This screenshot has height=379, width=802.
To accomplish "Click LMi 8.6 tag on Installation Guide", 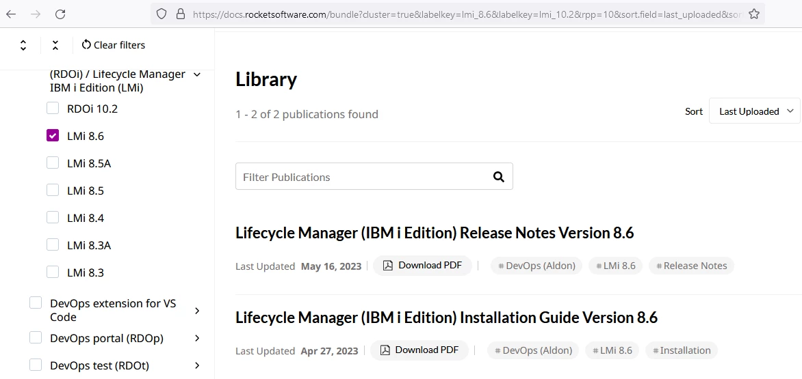I will (x=612, y=350).
